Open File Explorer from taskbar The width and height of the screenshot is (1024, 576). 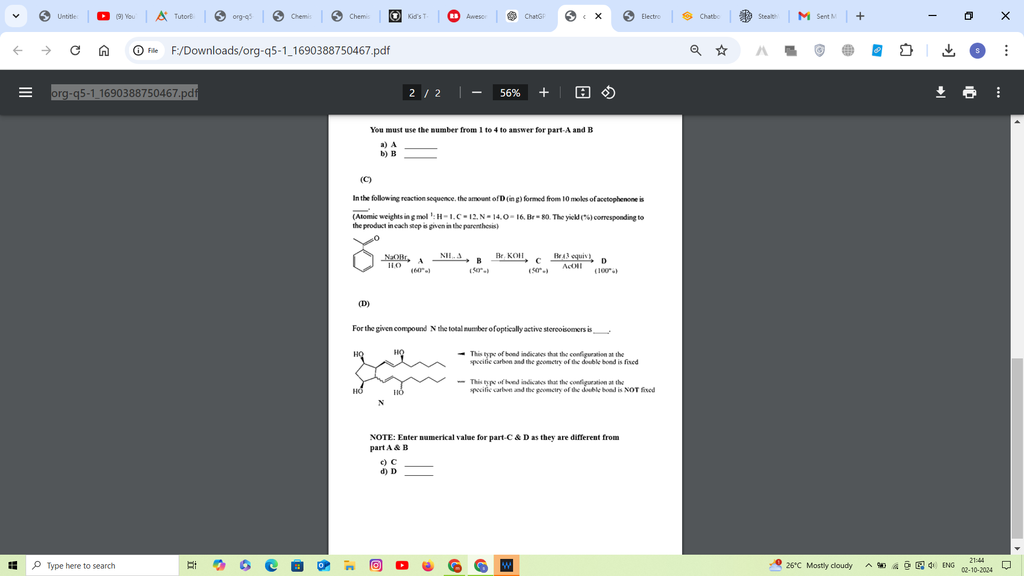[349, 565]
